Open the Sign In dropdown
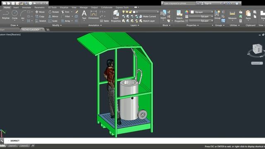Viewport: 265px width, 149px height. (211, 3)
